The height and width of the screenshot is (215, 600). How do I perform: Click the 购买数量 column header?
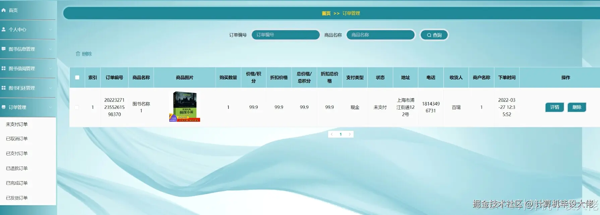point(228,77)
